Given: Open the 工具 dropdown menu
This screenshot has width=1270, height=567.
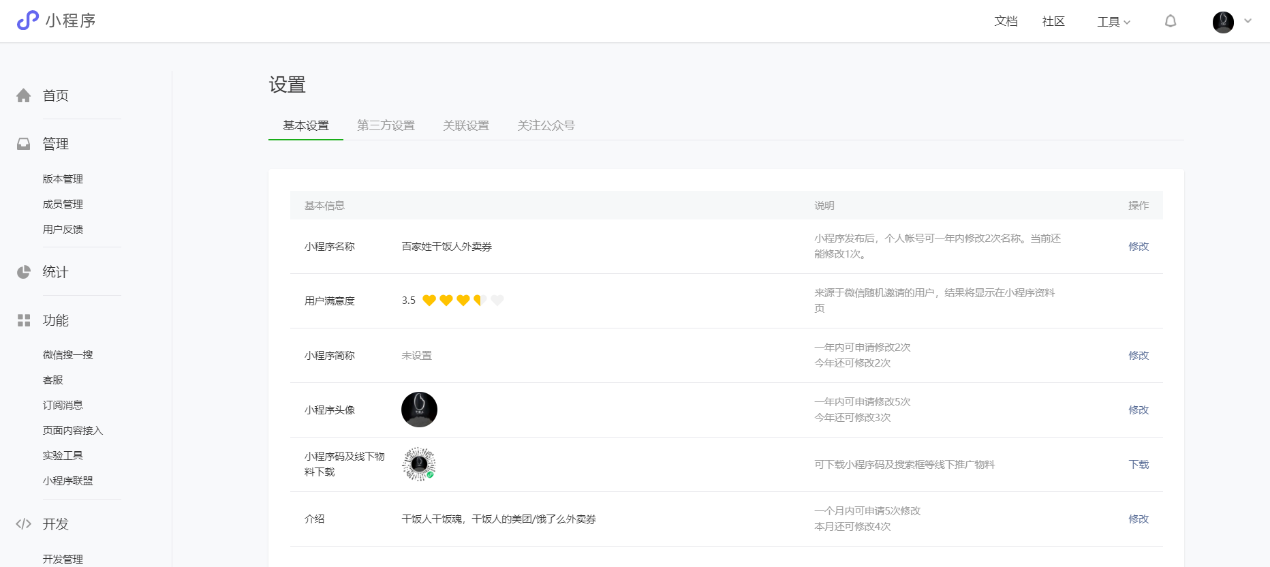Looking at the screenshot, I should point(1113,22).
